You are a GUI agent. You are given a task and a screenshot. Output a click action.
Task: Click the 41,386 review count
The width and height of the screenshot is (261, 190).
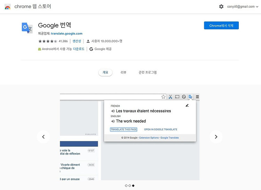[x=63, y=41]
